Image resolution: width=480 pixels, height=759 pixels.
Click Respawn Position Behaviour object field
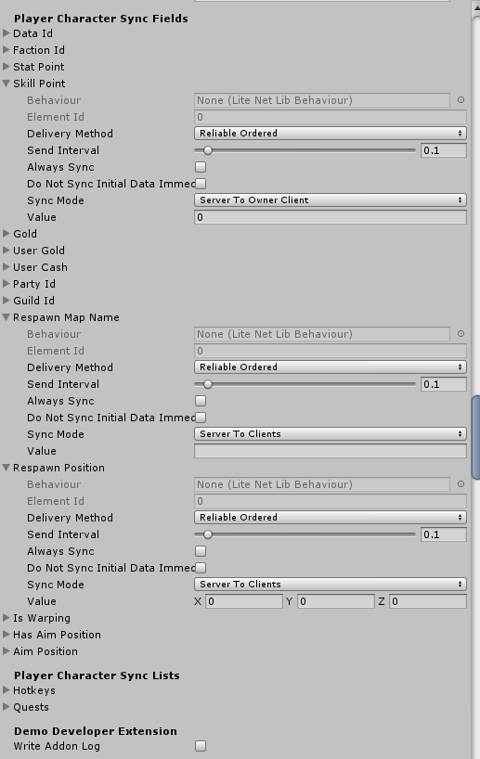click(x=322, y=484)
